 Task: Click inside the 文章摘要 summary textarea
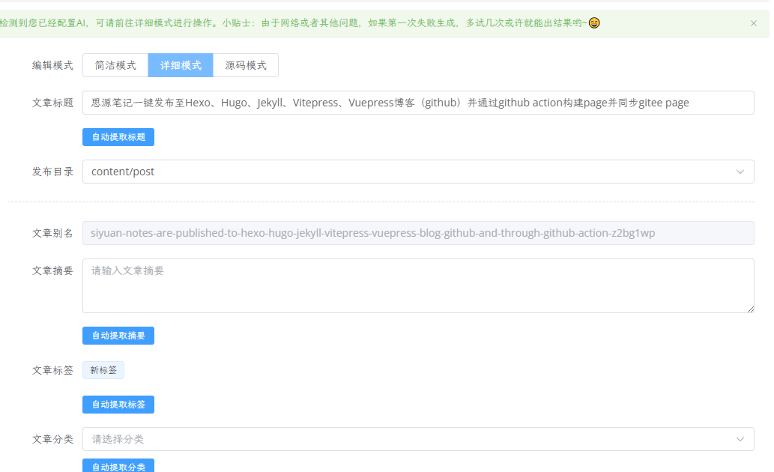pos(418,286)
